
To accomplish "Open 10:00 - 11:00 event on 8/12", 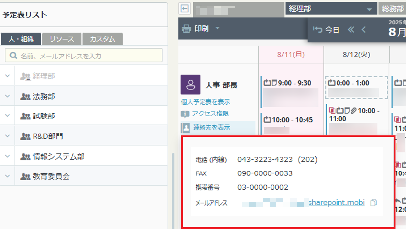I will click(x=356, y=120).
